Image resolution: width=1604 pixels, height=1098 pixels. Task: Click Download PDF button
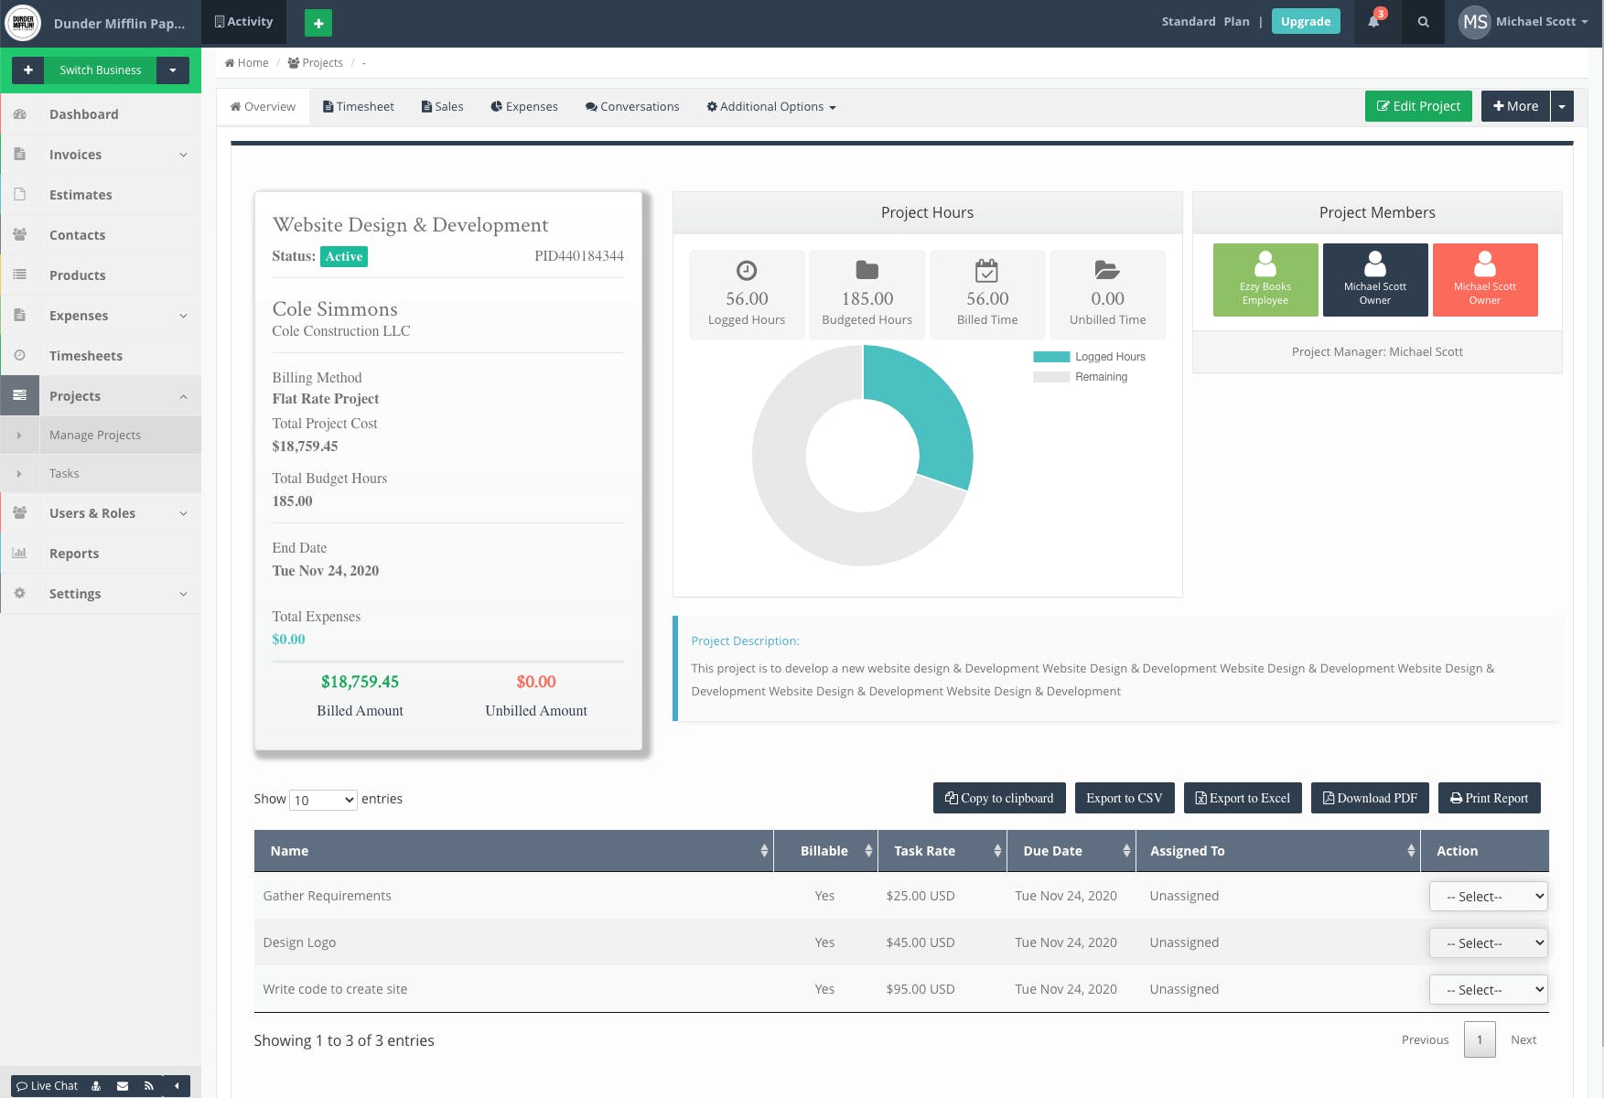(x=1370, y=798)
